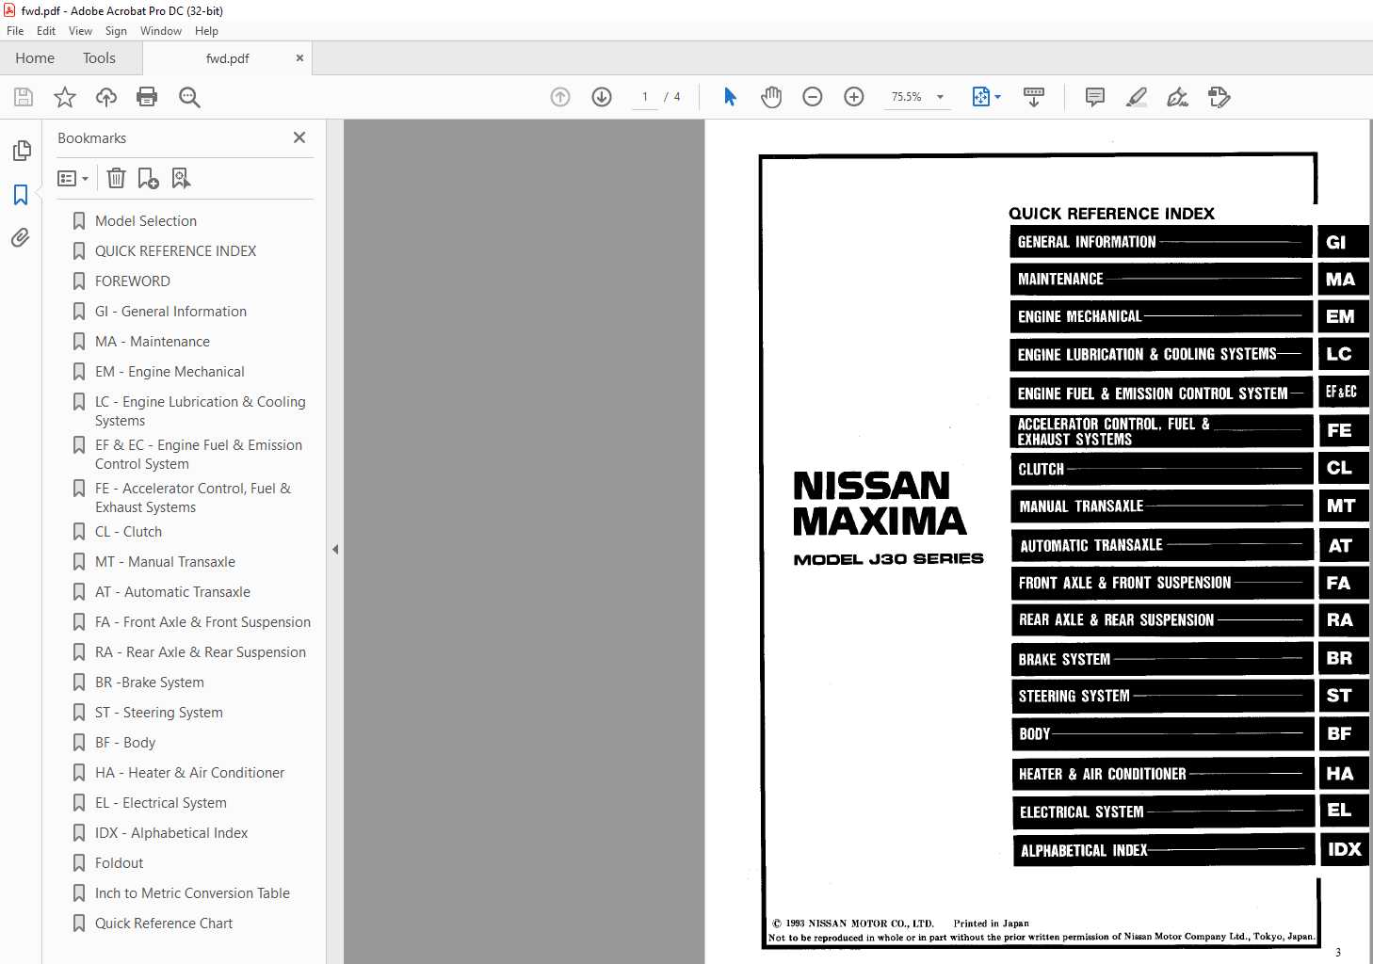Open the MA - Maintenance bookmark
The width and height of the screenshot is (1373, 964).
(x=153, y=342)
